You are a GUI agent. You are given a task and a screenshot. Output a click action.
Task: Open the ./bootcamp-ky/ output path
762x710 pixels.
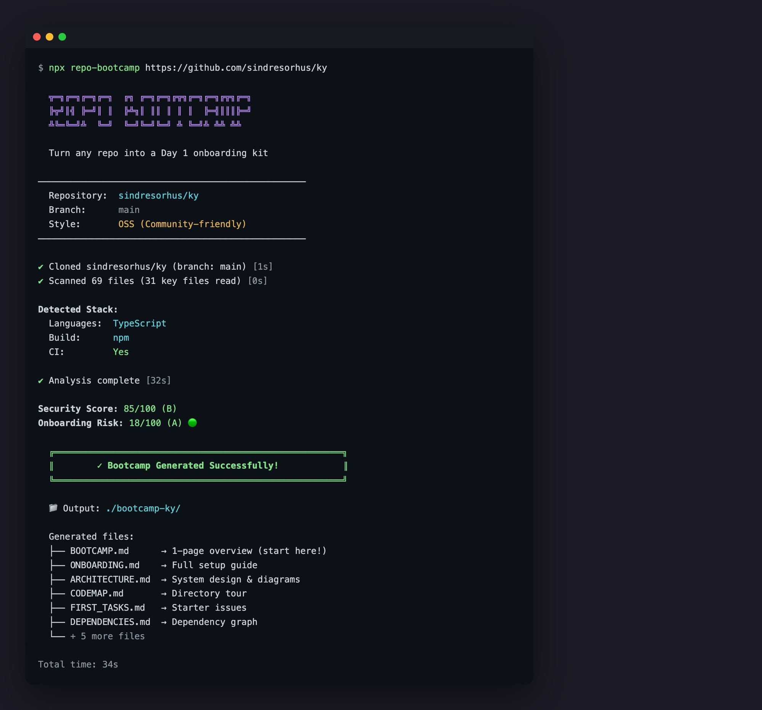143,508
